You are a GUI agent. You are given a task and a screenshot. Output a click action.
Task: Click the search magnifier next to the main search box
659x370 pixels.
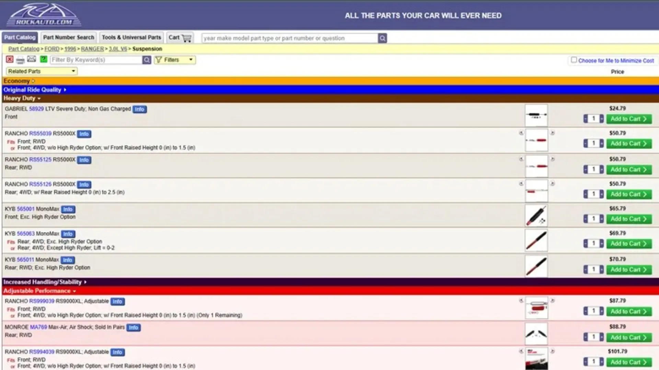382,38
